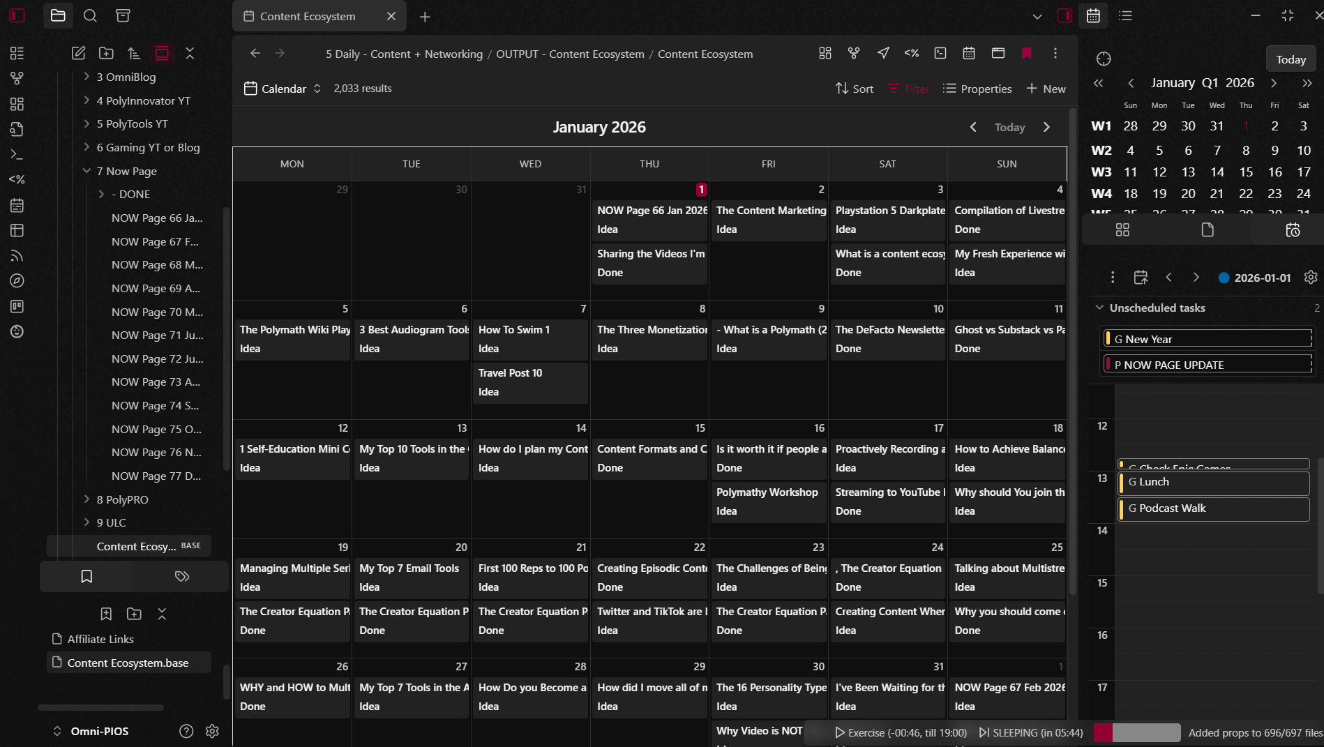Viewport: 1324px width, 747px height.
Task: Click the bookmark icon in note toolbar
Action: [x=1026, y=54]
